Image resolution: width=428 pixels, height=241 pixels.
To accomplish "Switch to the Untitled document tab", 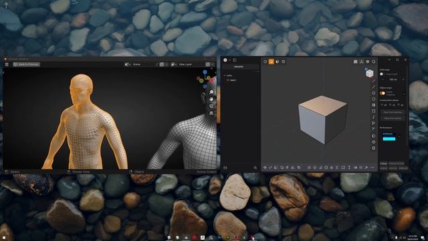I will (239, 67).
